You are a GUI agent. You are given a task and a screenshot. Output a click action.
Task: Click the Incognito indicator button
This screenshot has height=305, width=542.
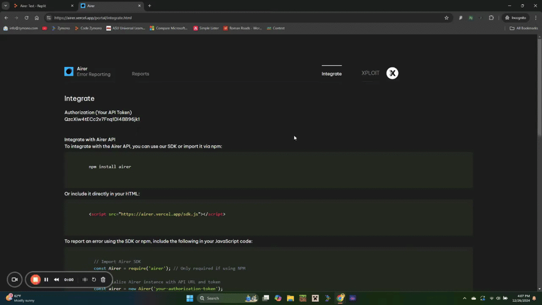coord(516,17)
